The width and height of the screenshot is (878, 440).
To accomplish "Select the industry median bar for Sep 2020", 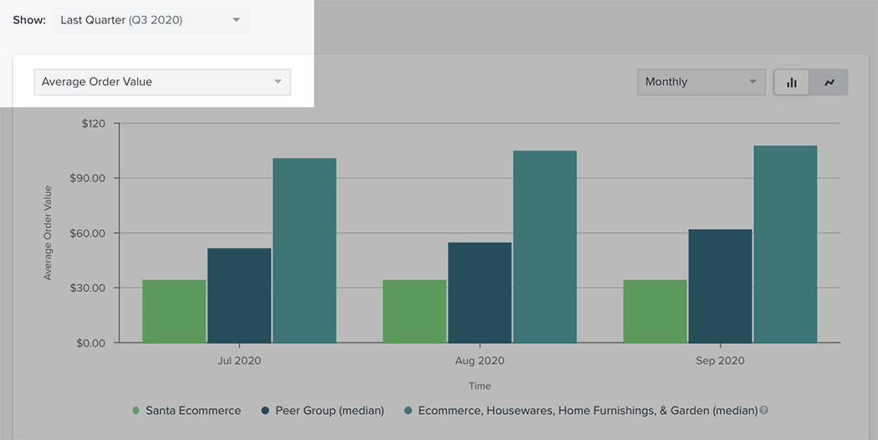I will pyautogui.click(x=785, y=244).
